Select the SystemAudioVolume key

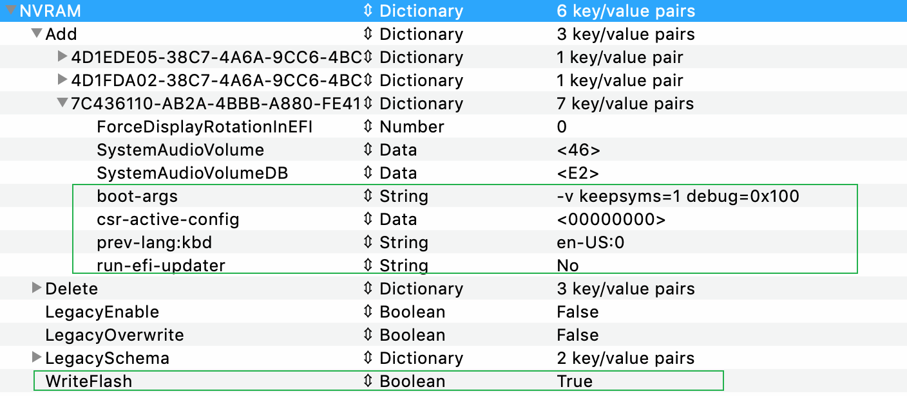pyautogui.click(x=180, y=150)
